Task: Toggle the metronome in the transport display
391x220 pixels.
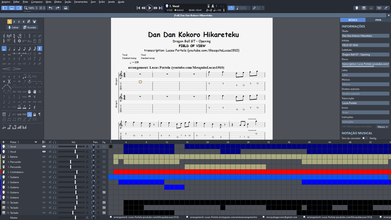Action: tap(213, 6)
